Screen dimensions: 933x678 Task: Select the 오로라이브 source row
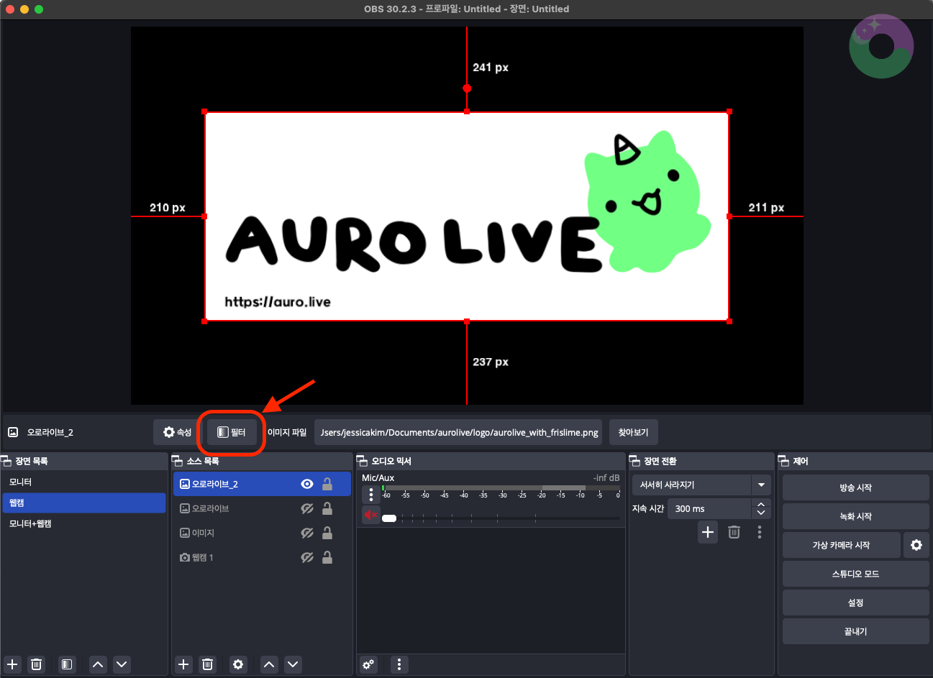(x=262, y=508)
